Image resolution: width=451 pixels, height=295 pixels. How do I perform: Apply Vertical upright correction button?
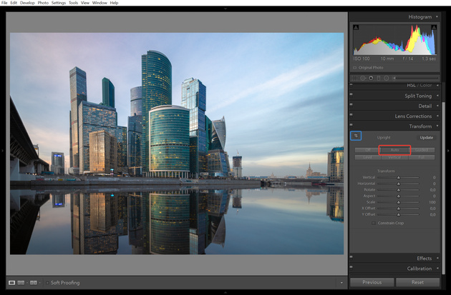394,157
